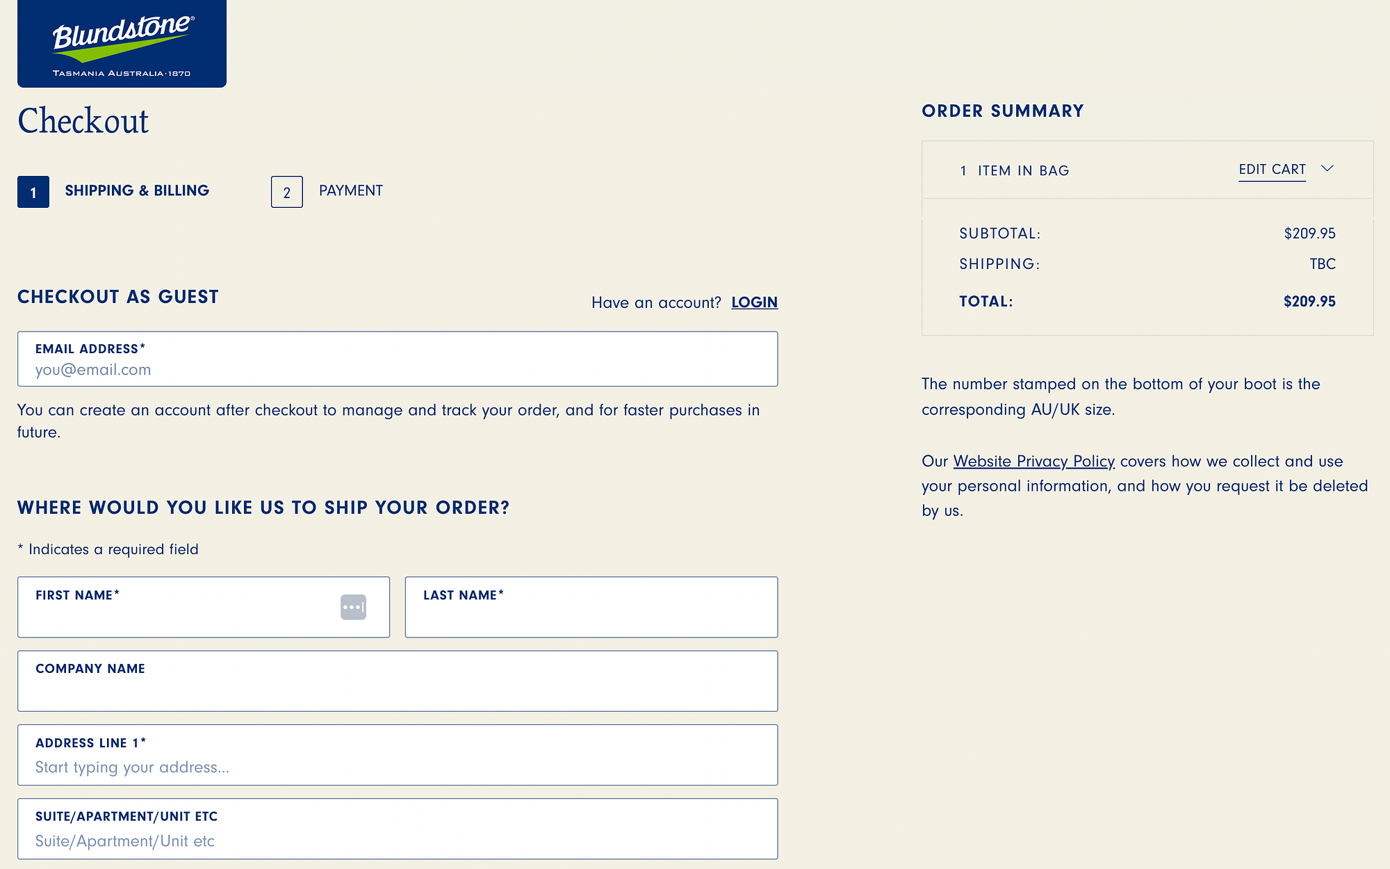The image size is (1390, 869).
Task: Click the autofill icon in First Name field
Action: (x=353, y=607)
